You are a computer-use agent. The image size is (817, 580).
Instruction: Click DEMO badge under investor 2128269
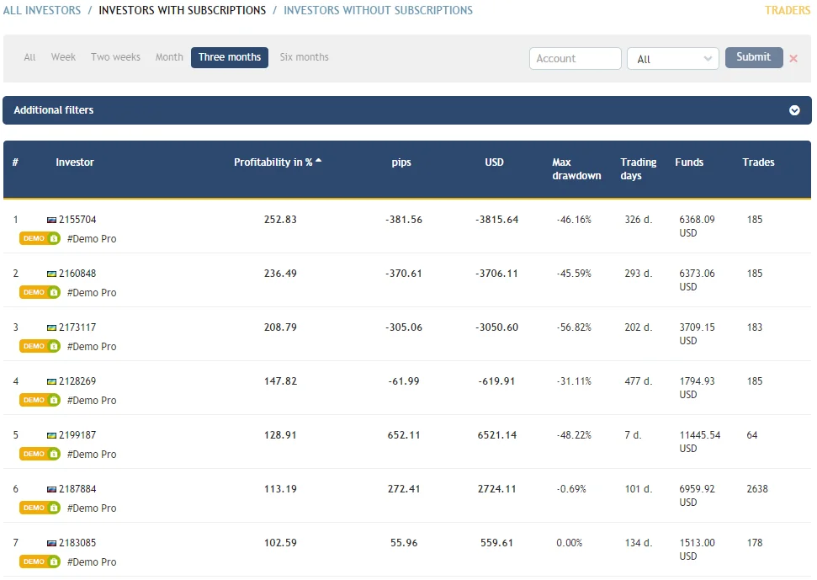pos(40,400)
